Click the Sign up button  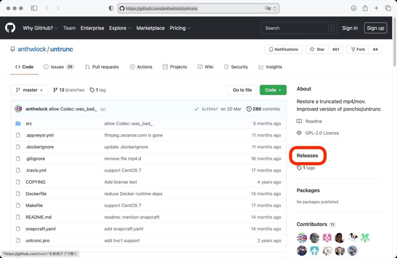pyautogui.click(x=375, y=28)
